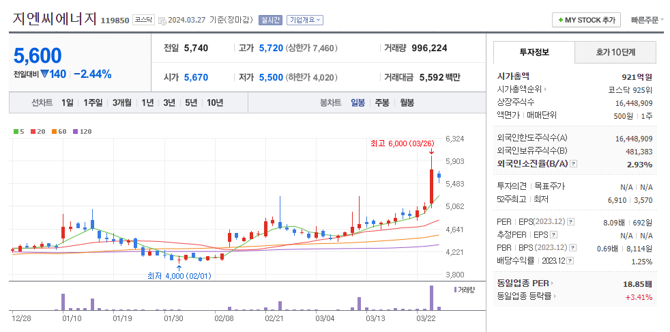This screenshot has width=670, height=332.
Task: Click the 전일 value 5,740
Action: point(196,48)
